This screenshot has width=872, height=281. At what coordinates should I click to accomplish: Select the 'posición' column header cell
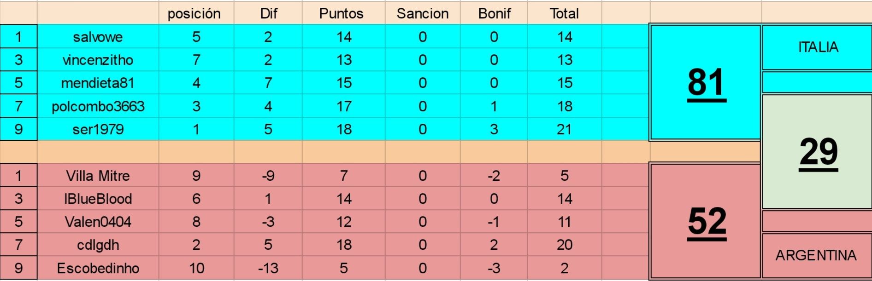[196, 13]
